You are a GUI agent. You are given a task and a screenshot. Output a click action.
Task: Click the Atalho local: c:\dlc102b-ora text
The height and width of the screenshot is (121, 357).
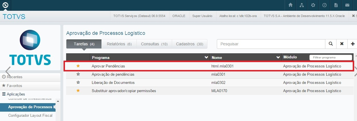[238, 16]
